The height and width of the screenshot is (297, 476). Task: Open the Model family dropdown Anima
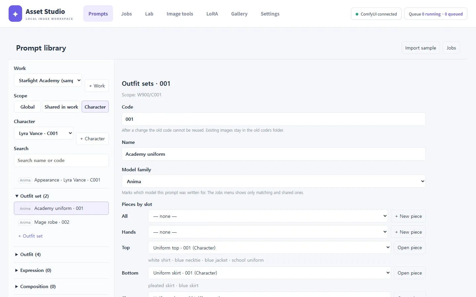(273, 181)
